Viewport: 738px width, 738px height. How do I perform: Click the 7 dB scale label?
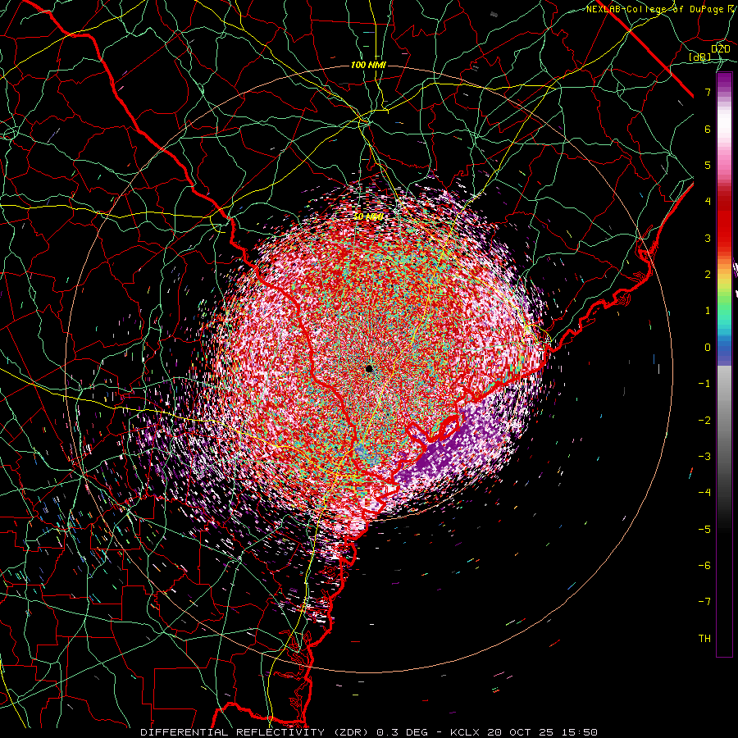(x=708, y=92)
